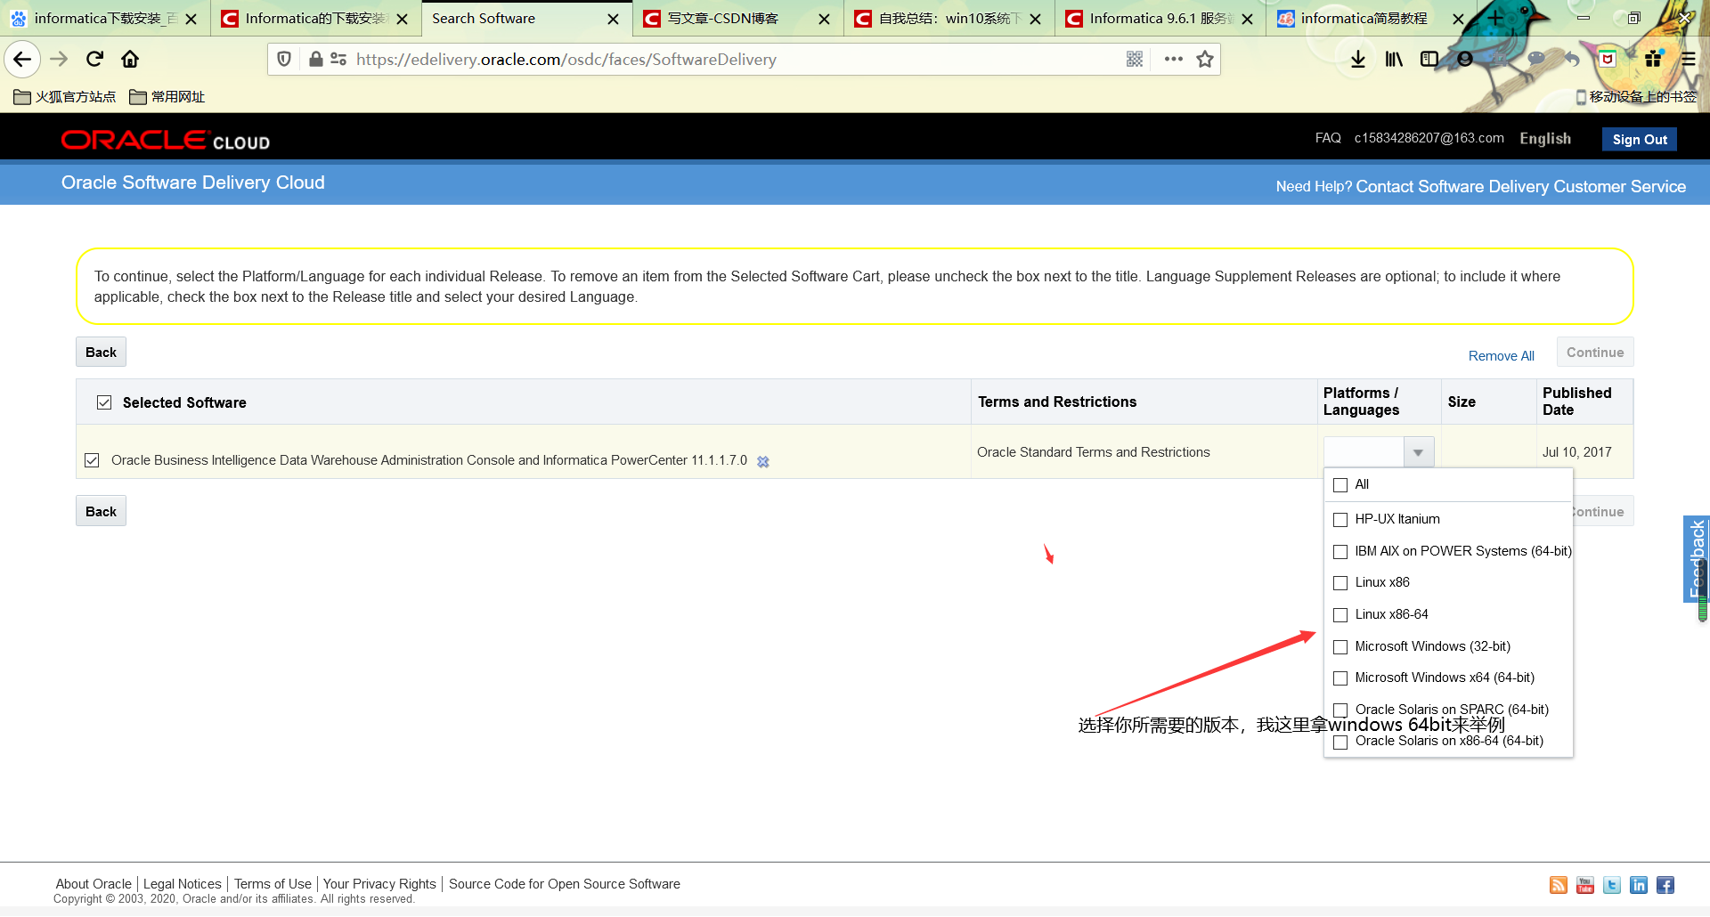
Task: Open the Firefox library icon
Action: 1393,59
